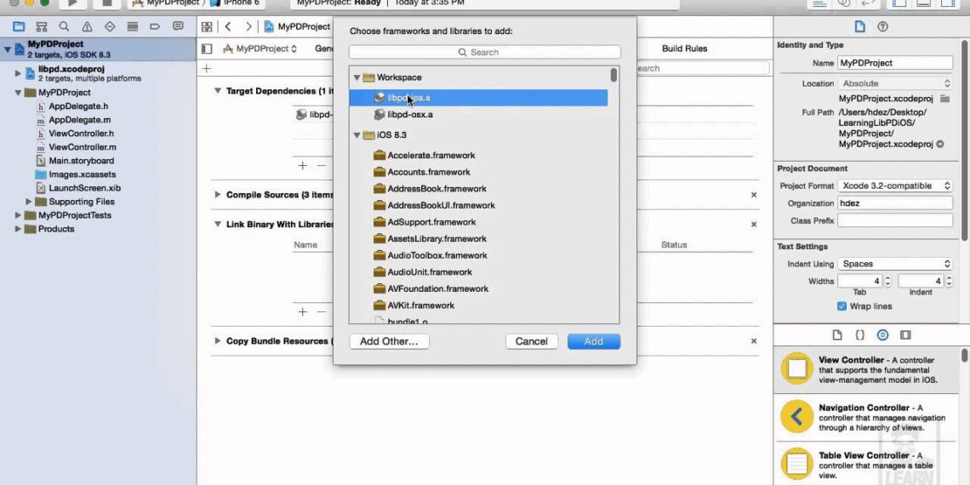The image size is (970, 485).
Task: Expand the Supporting Files folder
Action: [28, 202]
